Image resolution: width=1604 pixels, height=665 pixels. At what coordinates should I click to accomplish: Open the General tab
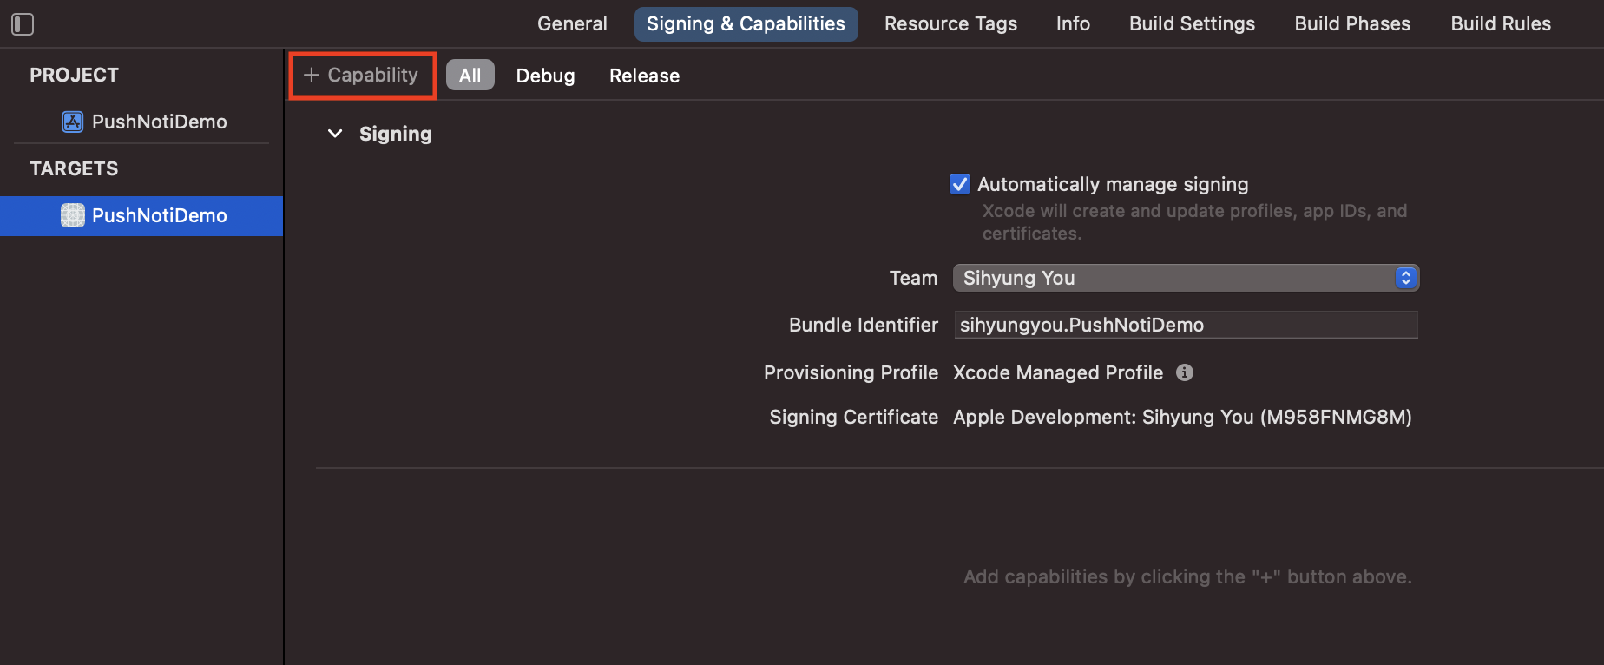tap(572, 24)
